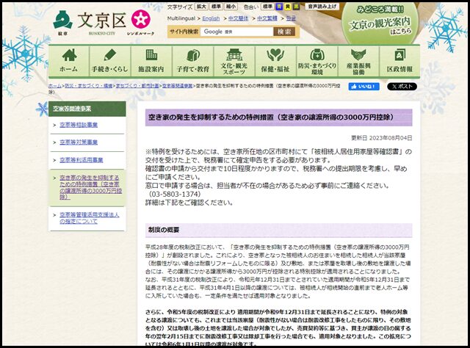Image resolution: width=470 pixels, height=348 pixels.
Task: Click the Facebook いいね! button
Action: point(364,87)
